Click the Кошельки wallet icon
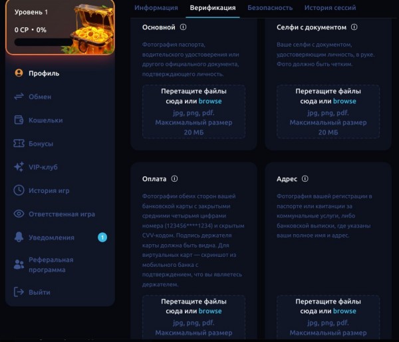 (19, 120)
